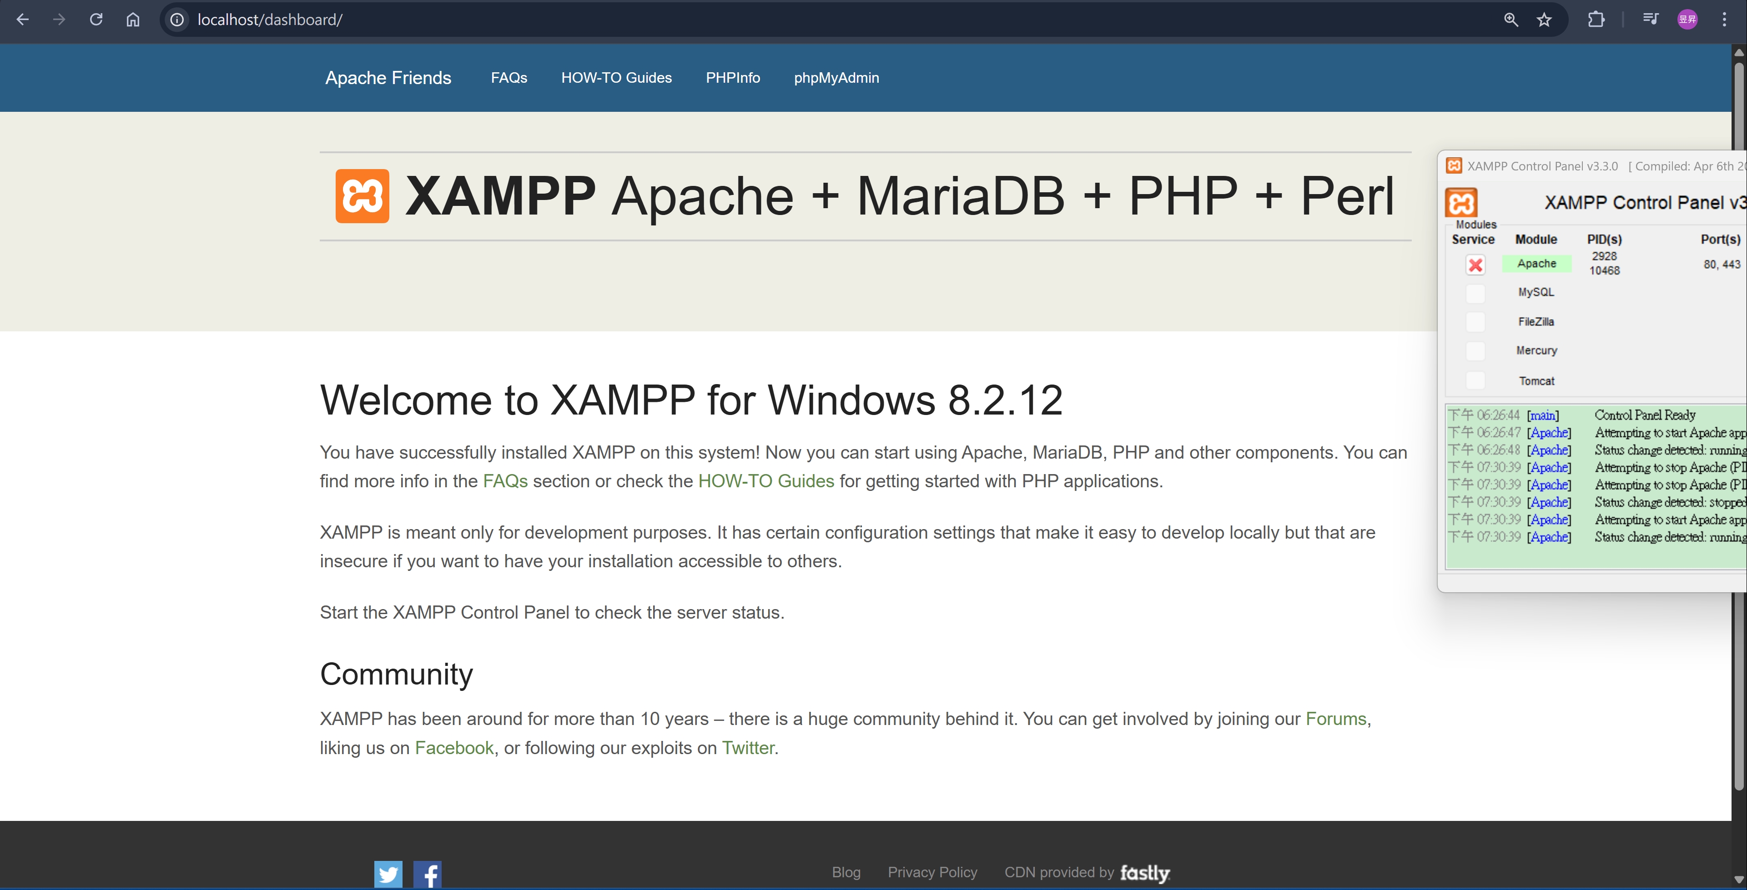
Task: Click the small XAMPP icon in Control Panel title bar
Action: coord(1454,166)
